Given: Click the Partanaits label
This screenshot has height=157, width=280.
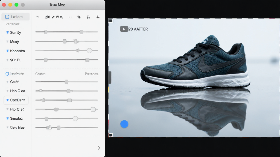Looking at the screenshot, I should coord(13,24).
